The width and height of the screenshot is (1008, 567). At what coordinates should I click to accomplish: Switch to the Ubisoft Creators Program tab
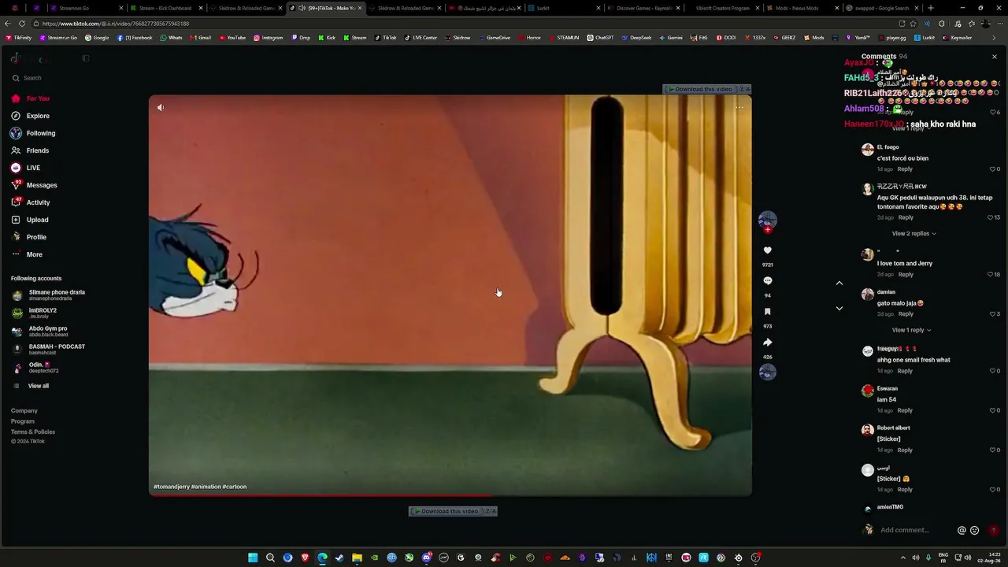(x=723, y=8)
